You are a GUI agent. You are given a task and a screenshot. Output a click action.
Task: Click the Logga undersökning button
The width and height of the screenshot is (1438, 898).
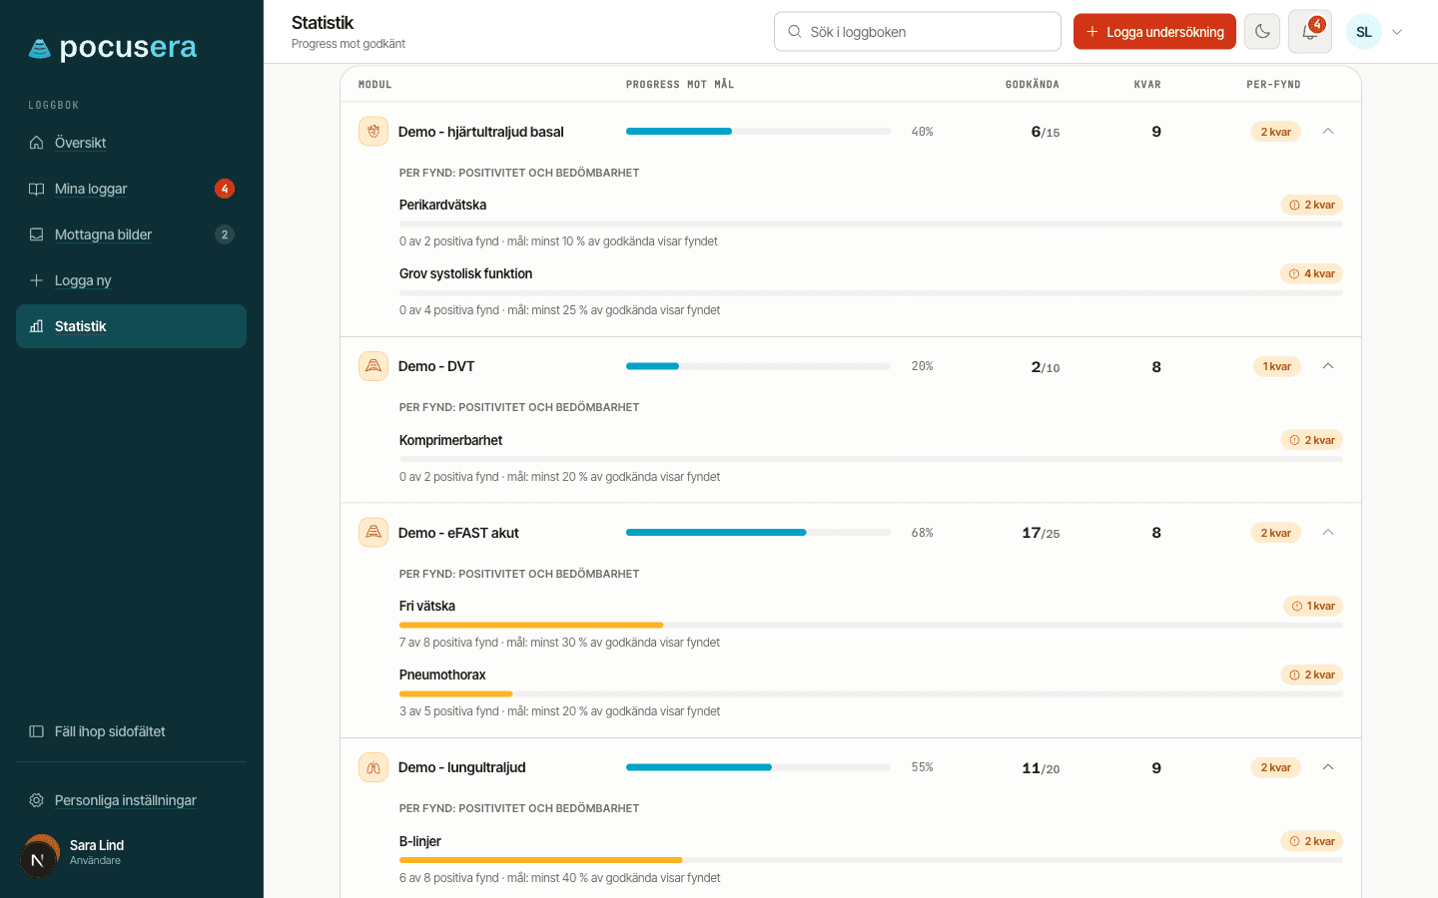tap(1154, 32)
